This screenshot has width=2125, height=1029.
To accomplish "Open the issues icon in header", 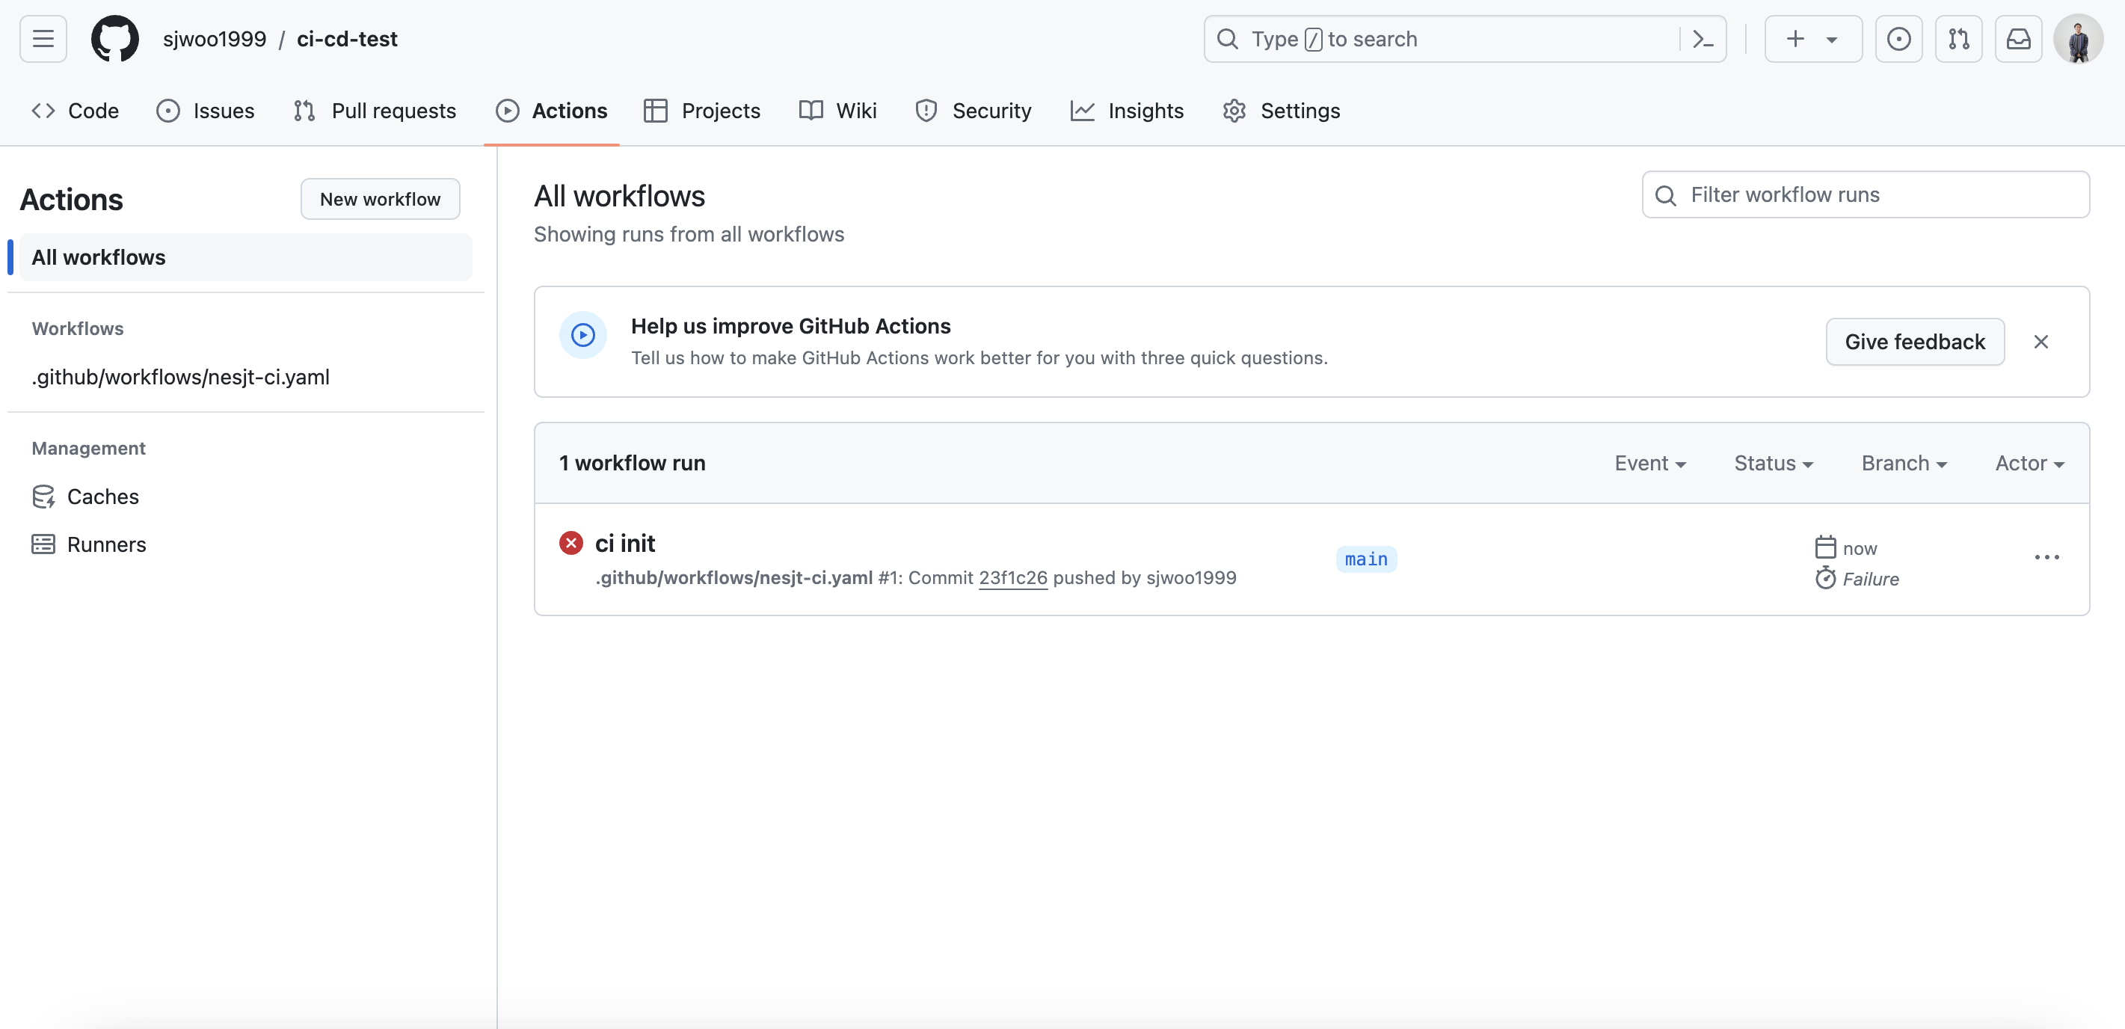I will [1898, 39].
